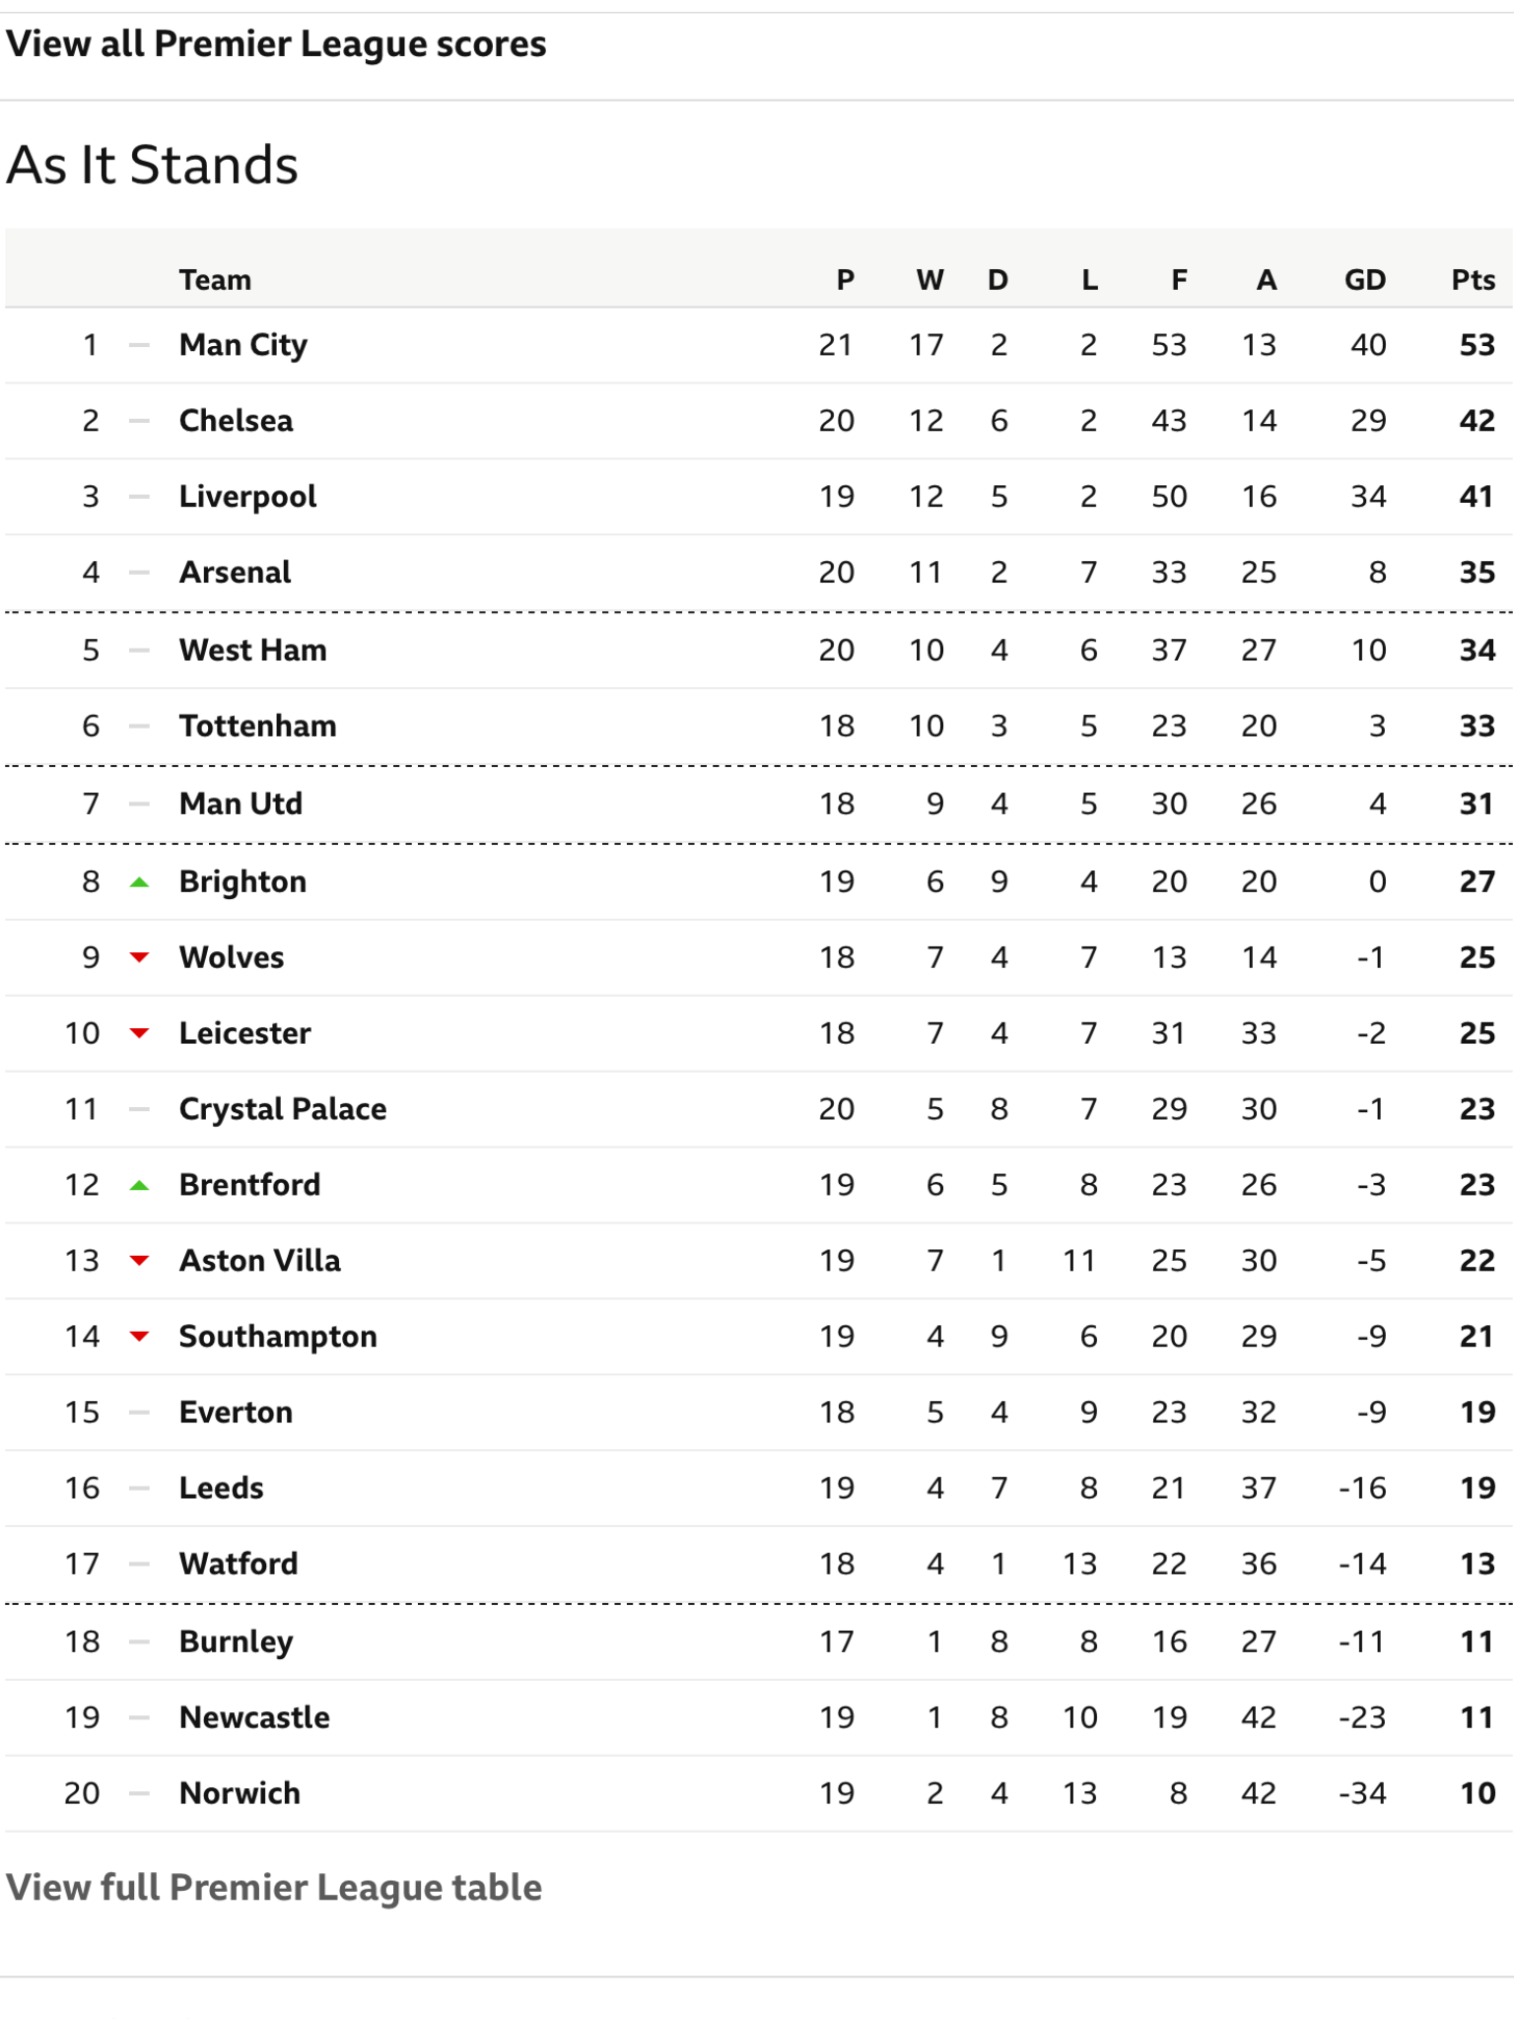
Task: Select the Chelsea team name
Action: [x=237, y=421]
